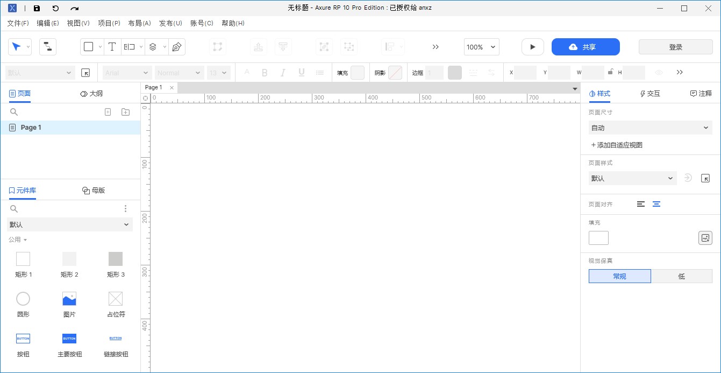Click the selection arrow tool

(16, 47)
